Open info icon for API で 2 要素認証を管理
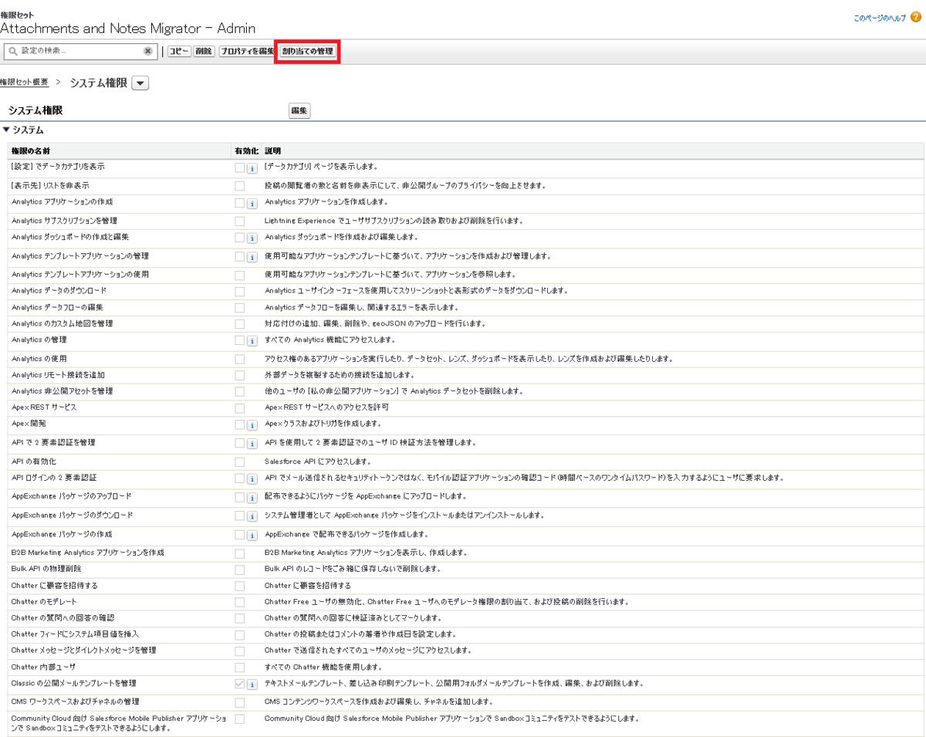The image size is (926, 737). tap(252, 444)
